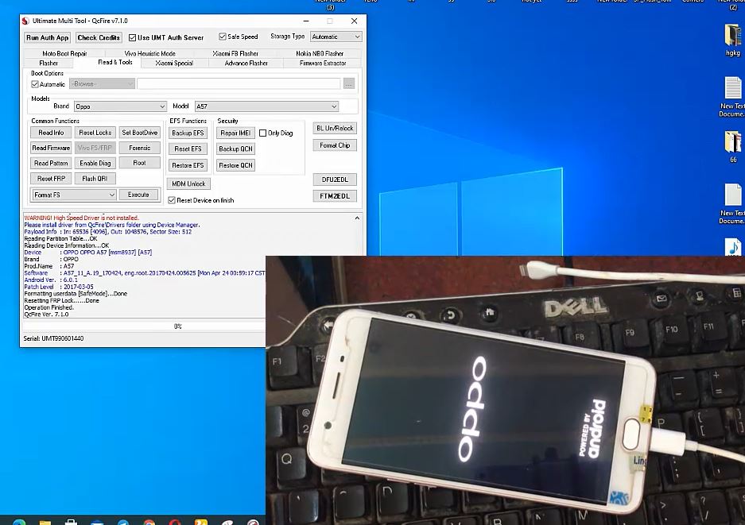
Task: Click the Set BootDrive button
Action: 140,133
